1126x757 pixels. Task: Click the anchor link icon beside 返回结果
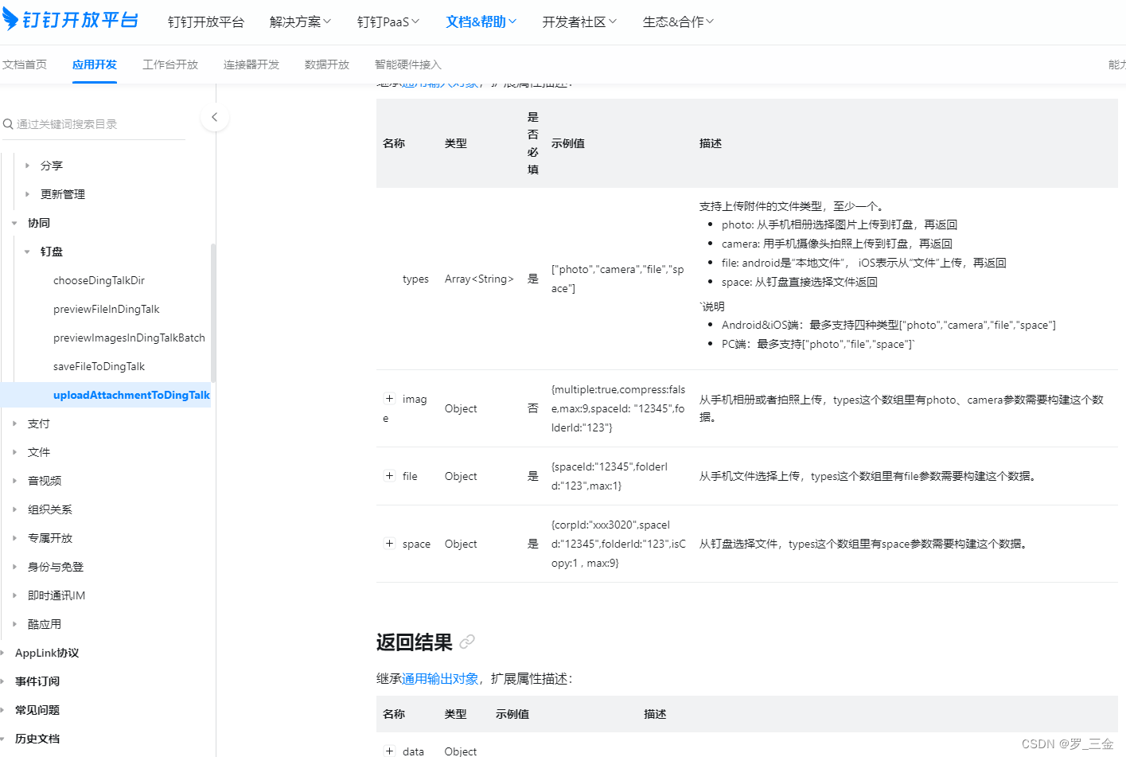tap(467, 642)
